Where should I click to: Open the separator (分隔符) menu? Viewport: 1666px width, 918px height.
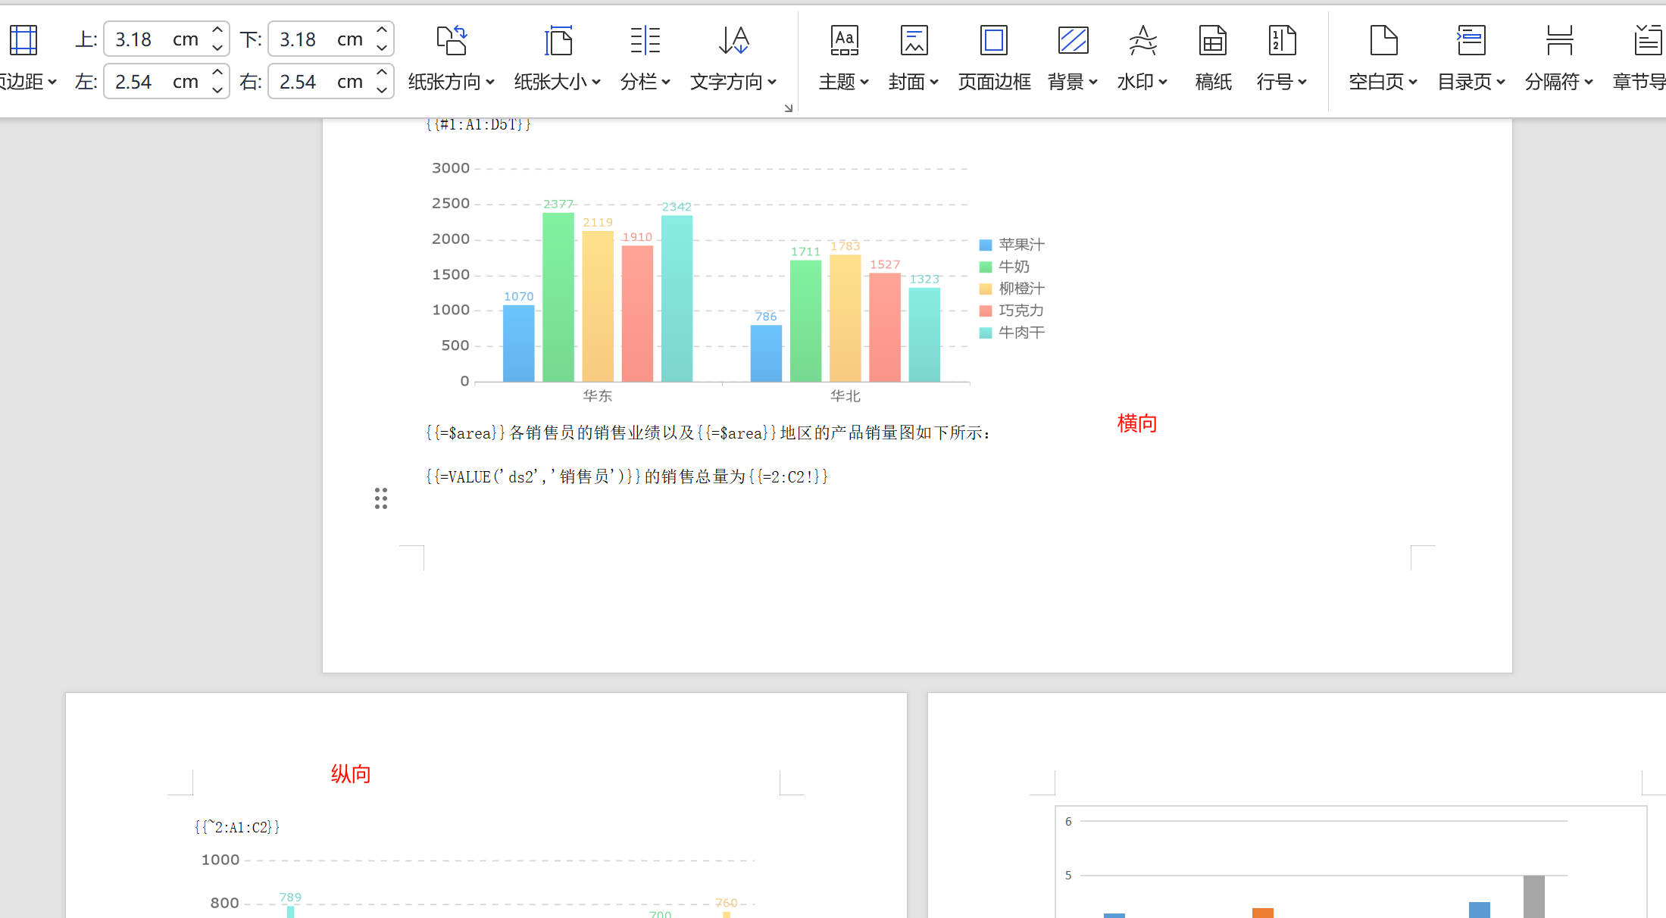[x=1558, y=81]
